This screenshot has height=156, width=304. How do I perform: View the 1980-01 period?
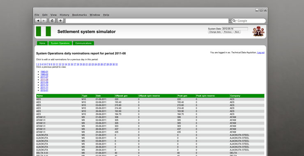click(x=44, y=72)
